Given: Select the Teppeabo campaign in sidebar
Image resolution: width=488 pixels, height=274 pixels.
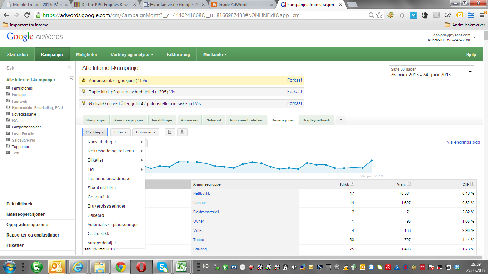Looking at the screenshot, I should pos(20,147).
